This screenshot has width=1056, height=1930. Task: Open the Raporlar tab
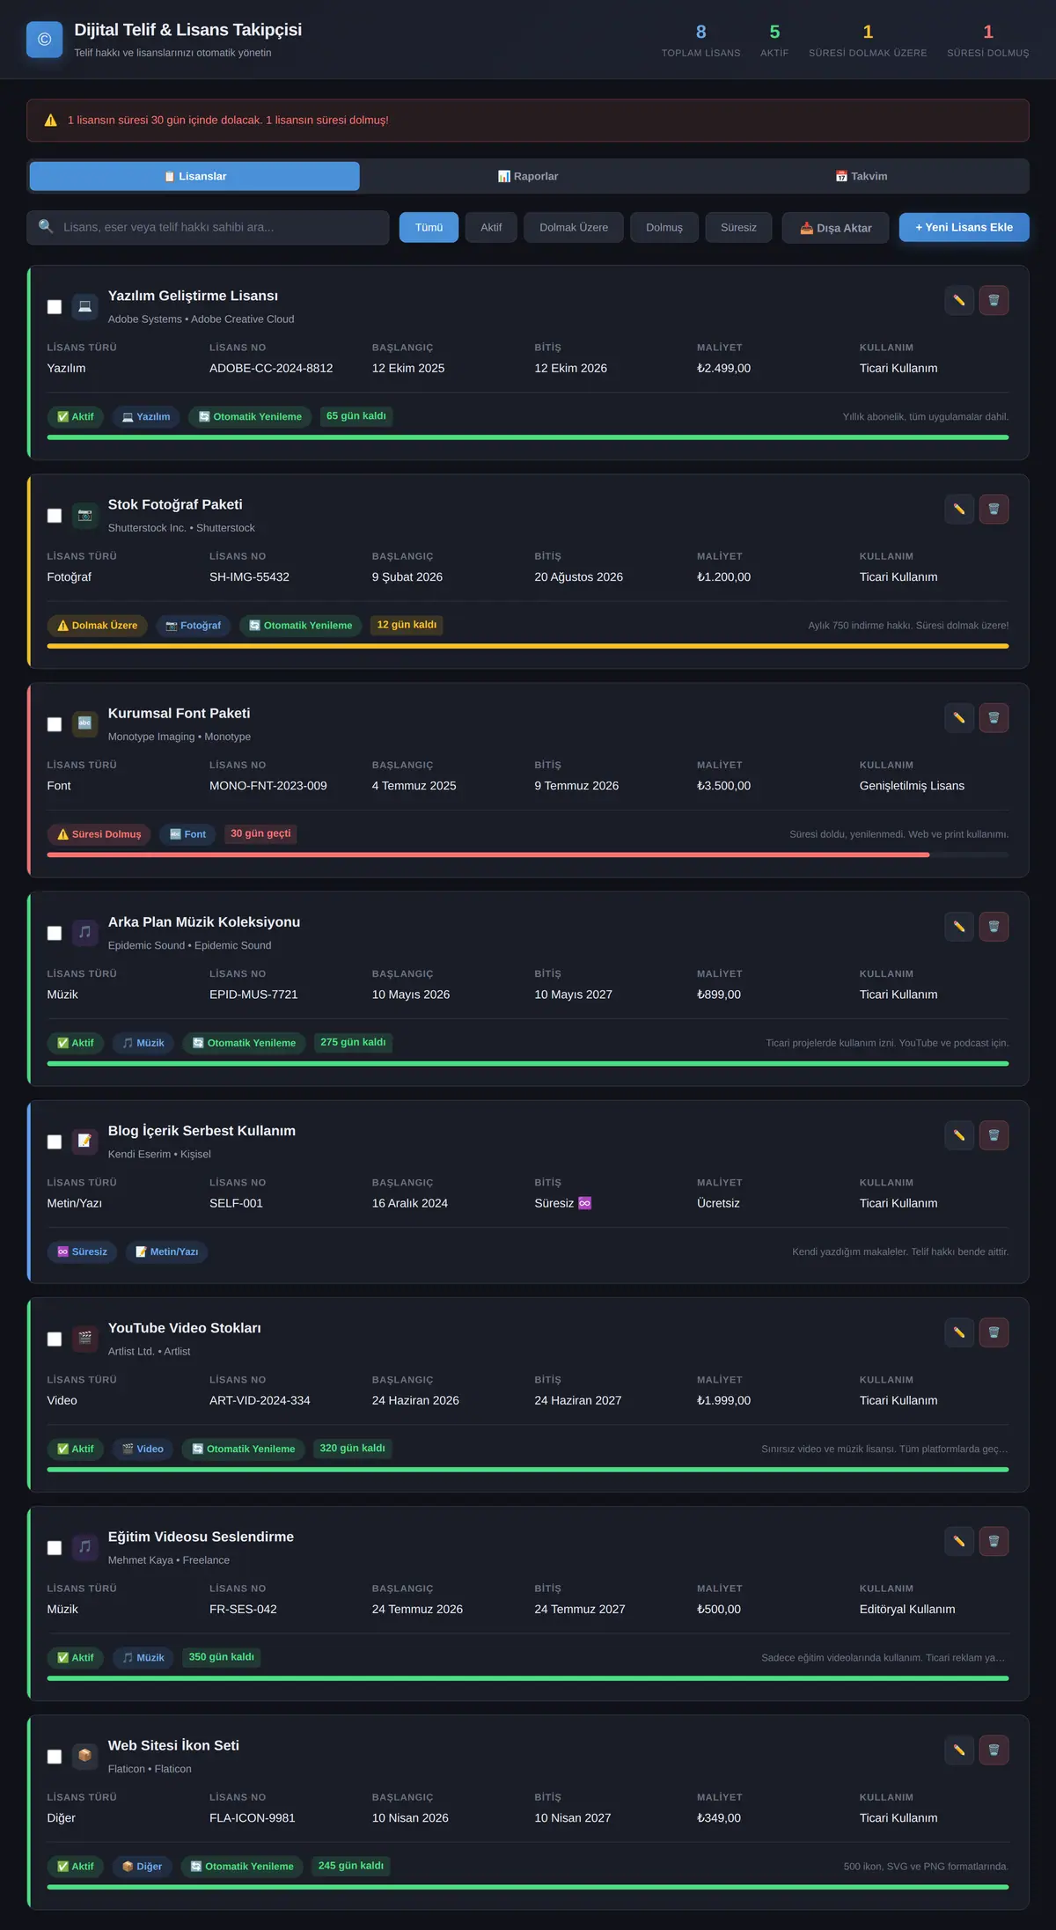tap(528, 176)
